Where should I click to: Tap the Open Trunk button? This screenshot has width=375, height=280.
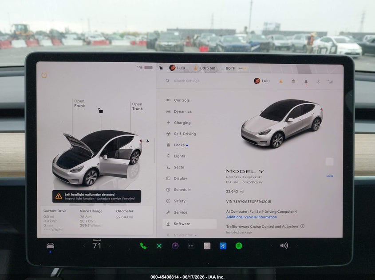click(x=137, y=106)
